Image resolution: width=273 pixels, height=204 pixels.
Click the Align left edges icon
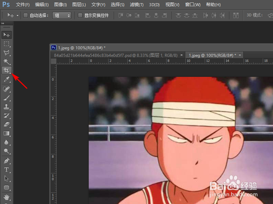click(x=148, y=15)
